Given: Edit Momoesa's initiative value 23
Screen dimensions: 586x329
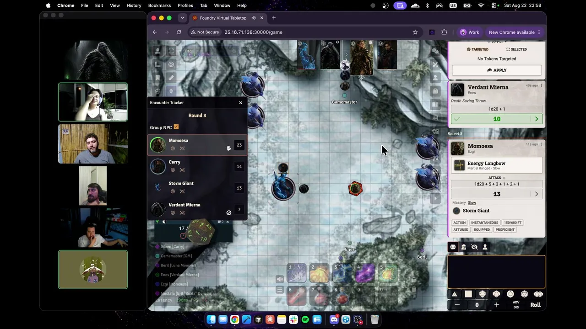Looking at the screenshot, I should coord(239,145).
